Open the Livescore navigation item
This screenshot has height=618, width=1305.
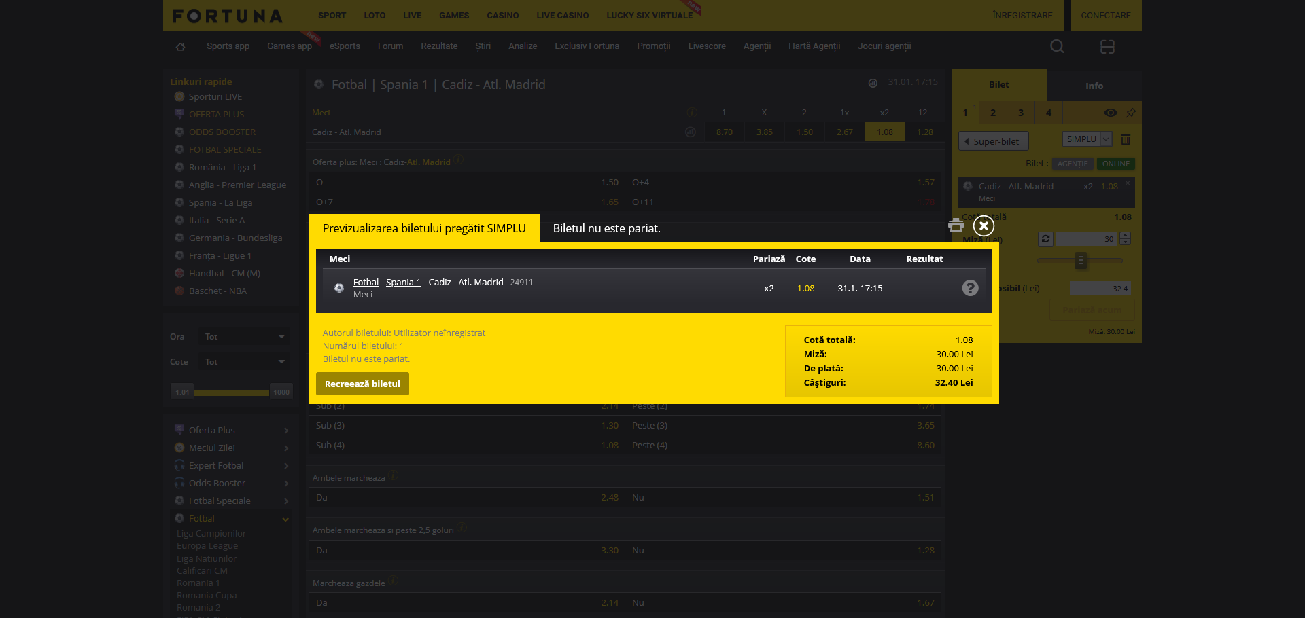point(707,46)
